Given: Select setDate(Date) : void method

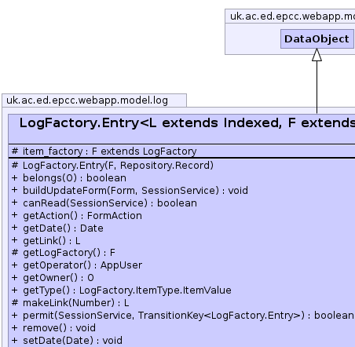Looking at the screenshot, I should pyautogui.click(x=67, y=341).
